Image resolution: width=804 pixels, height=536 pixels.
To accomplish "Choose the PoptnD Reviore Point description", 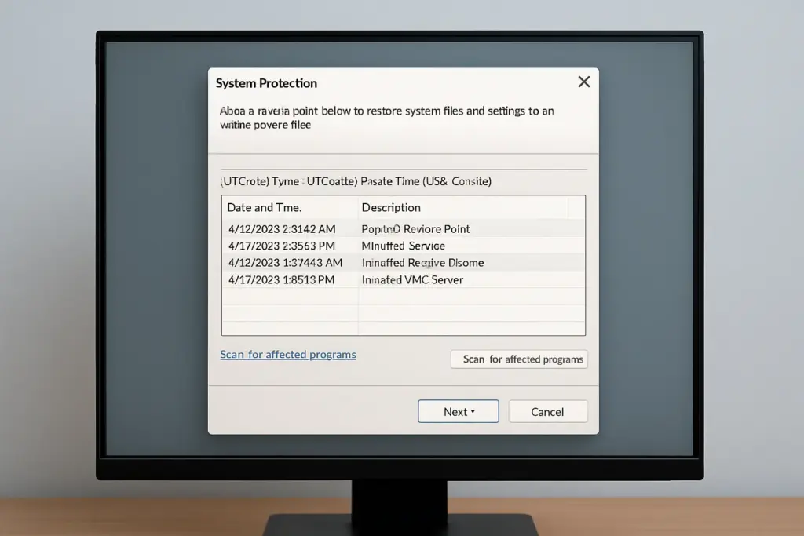I will 415,229.
